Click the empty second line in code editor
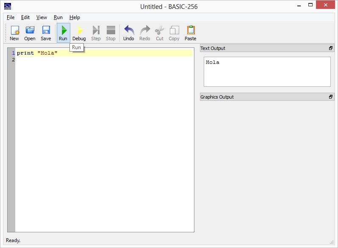The image size is (338, 248). pos(104,60)
